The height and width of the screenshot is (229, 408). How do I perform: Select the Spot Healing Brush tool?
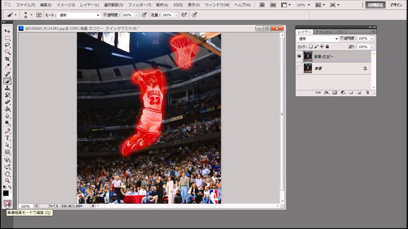(7, 74)
